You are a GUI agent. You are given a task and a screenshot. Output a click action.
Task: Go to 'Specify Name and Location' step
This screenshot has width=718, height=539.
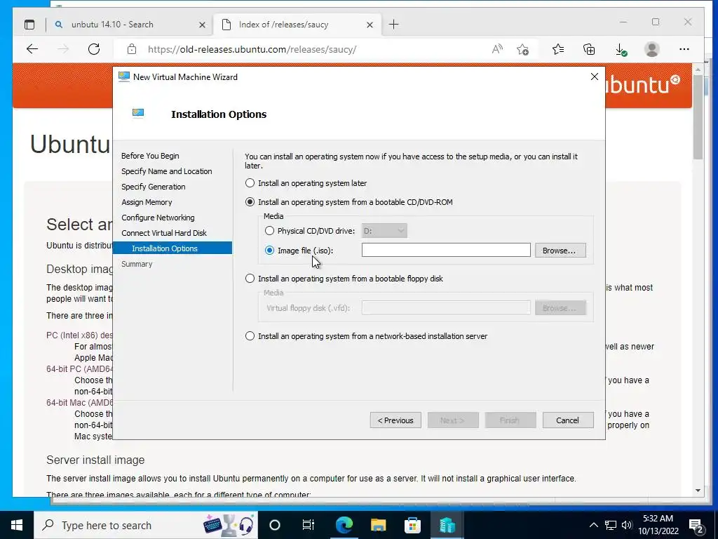(x=167, y=171)
